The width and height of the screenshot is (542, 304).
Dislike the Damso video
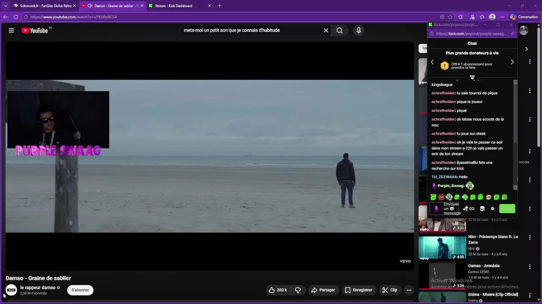[x=298, y=290]
